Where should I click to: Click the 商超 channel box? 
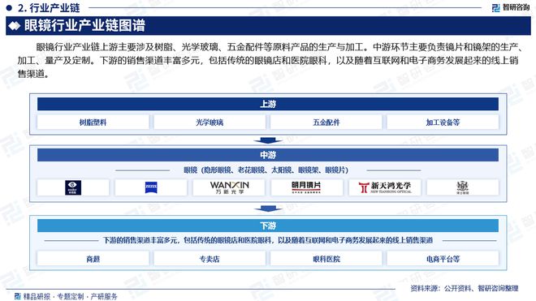[93, 259]
